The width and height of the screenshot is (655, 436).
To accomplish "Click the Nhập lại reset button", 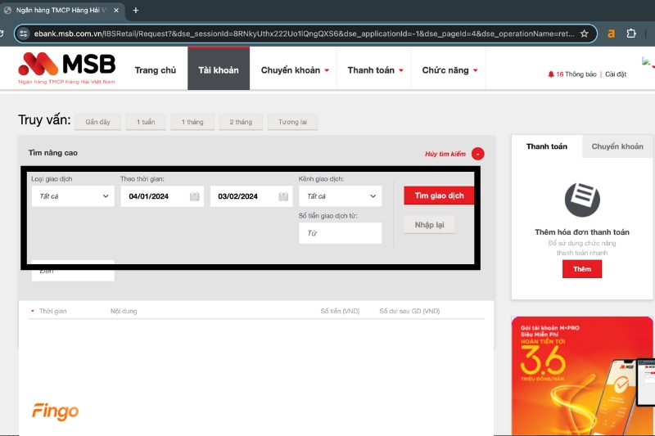I will (x=429, y=225).
